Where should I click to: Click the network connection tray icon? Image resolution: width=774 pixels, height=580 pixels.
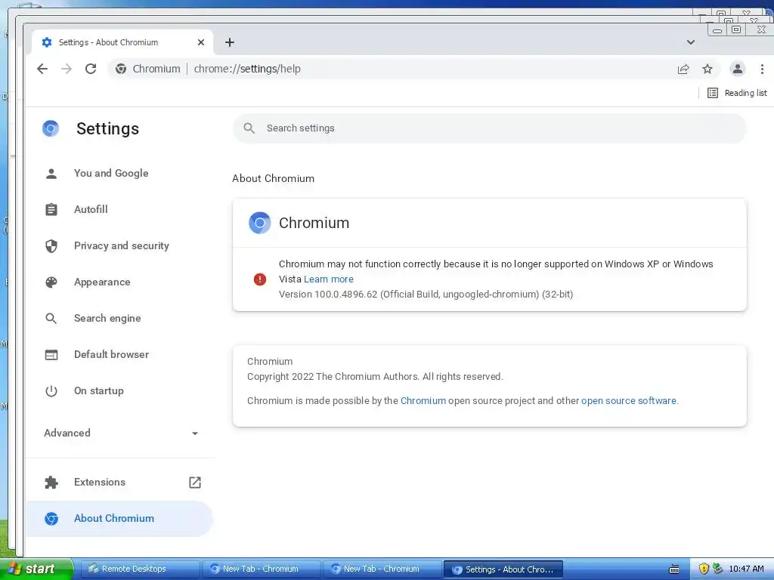[x=717, y=569]
